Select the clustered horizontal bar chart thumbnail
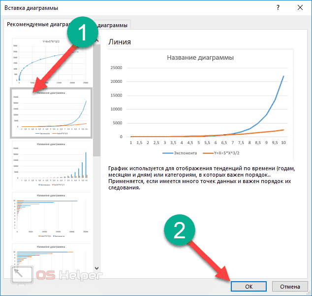Image resolution: width=312 pixels, height=296 pixels. (x=51, y=216)
